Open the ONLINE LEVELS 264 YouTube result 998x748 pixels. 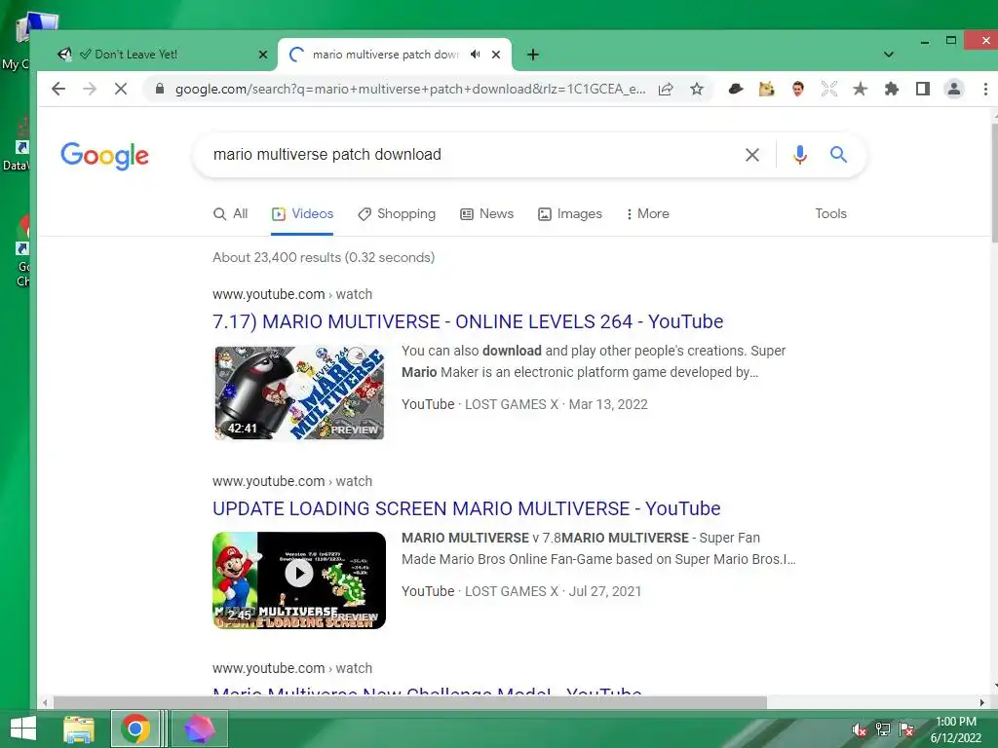[x=468, y=321]
